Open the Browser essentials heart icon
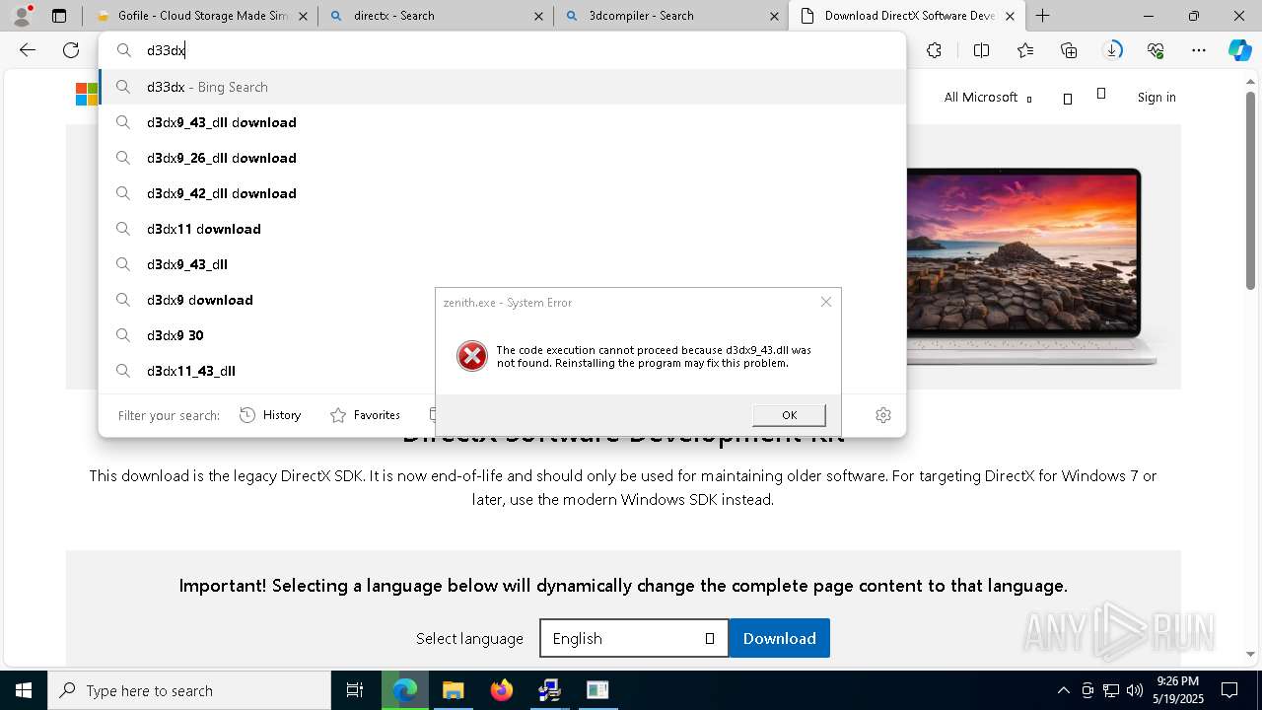 point(1156,50)
